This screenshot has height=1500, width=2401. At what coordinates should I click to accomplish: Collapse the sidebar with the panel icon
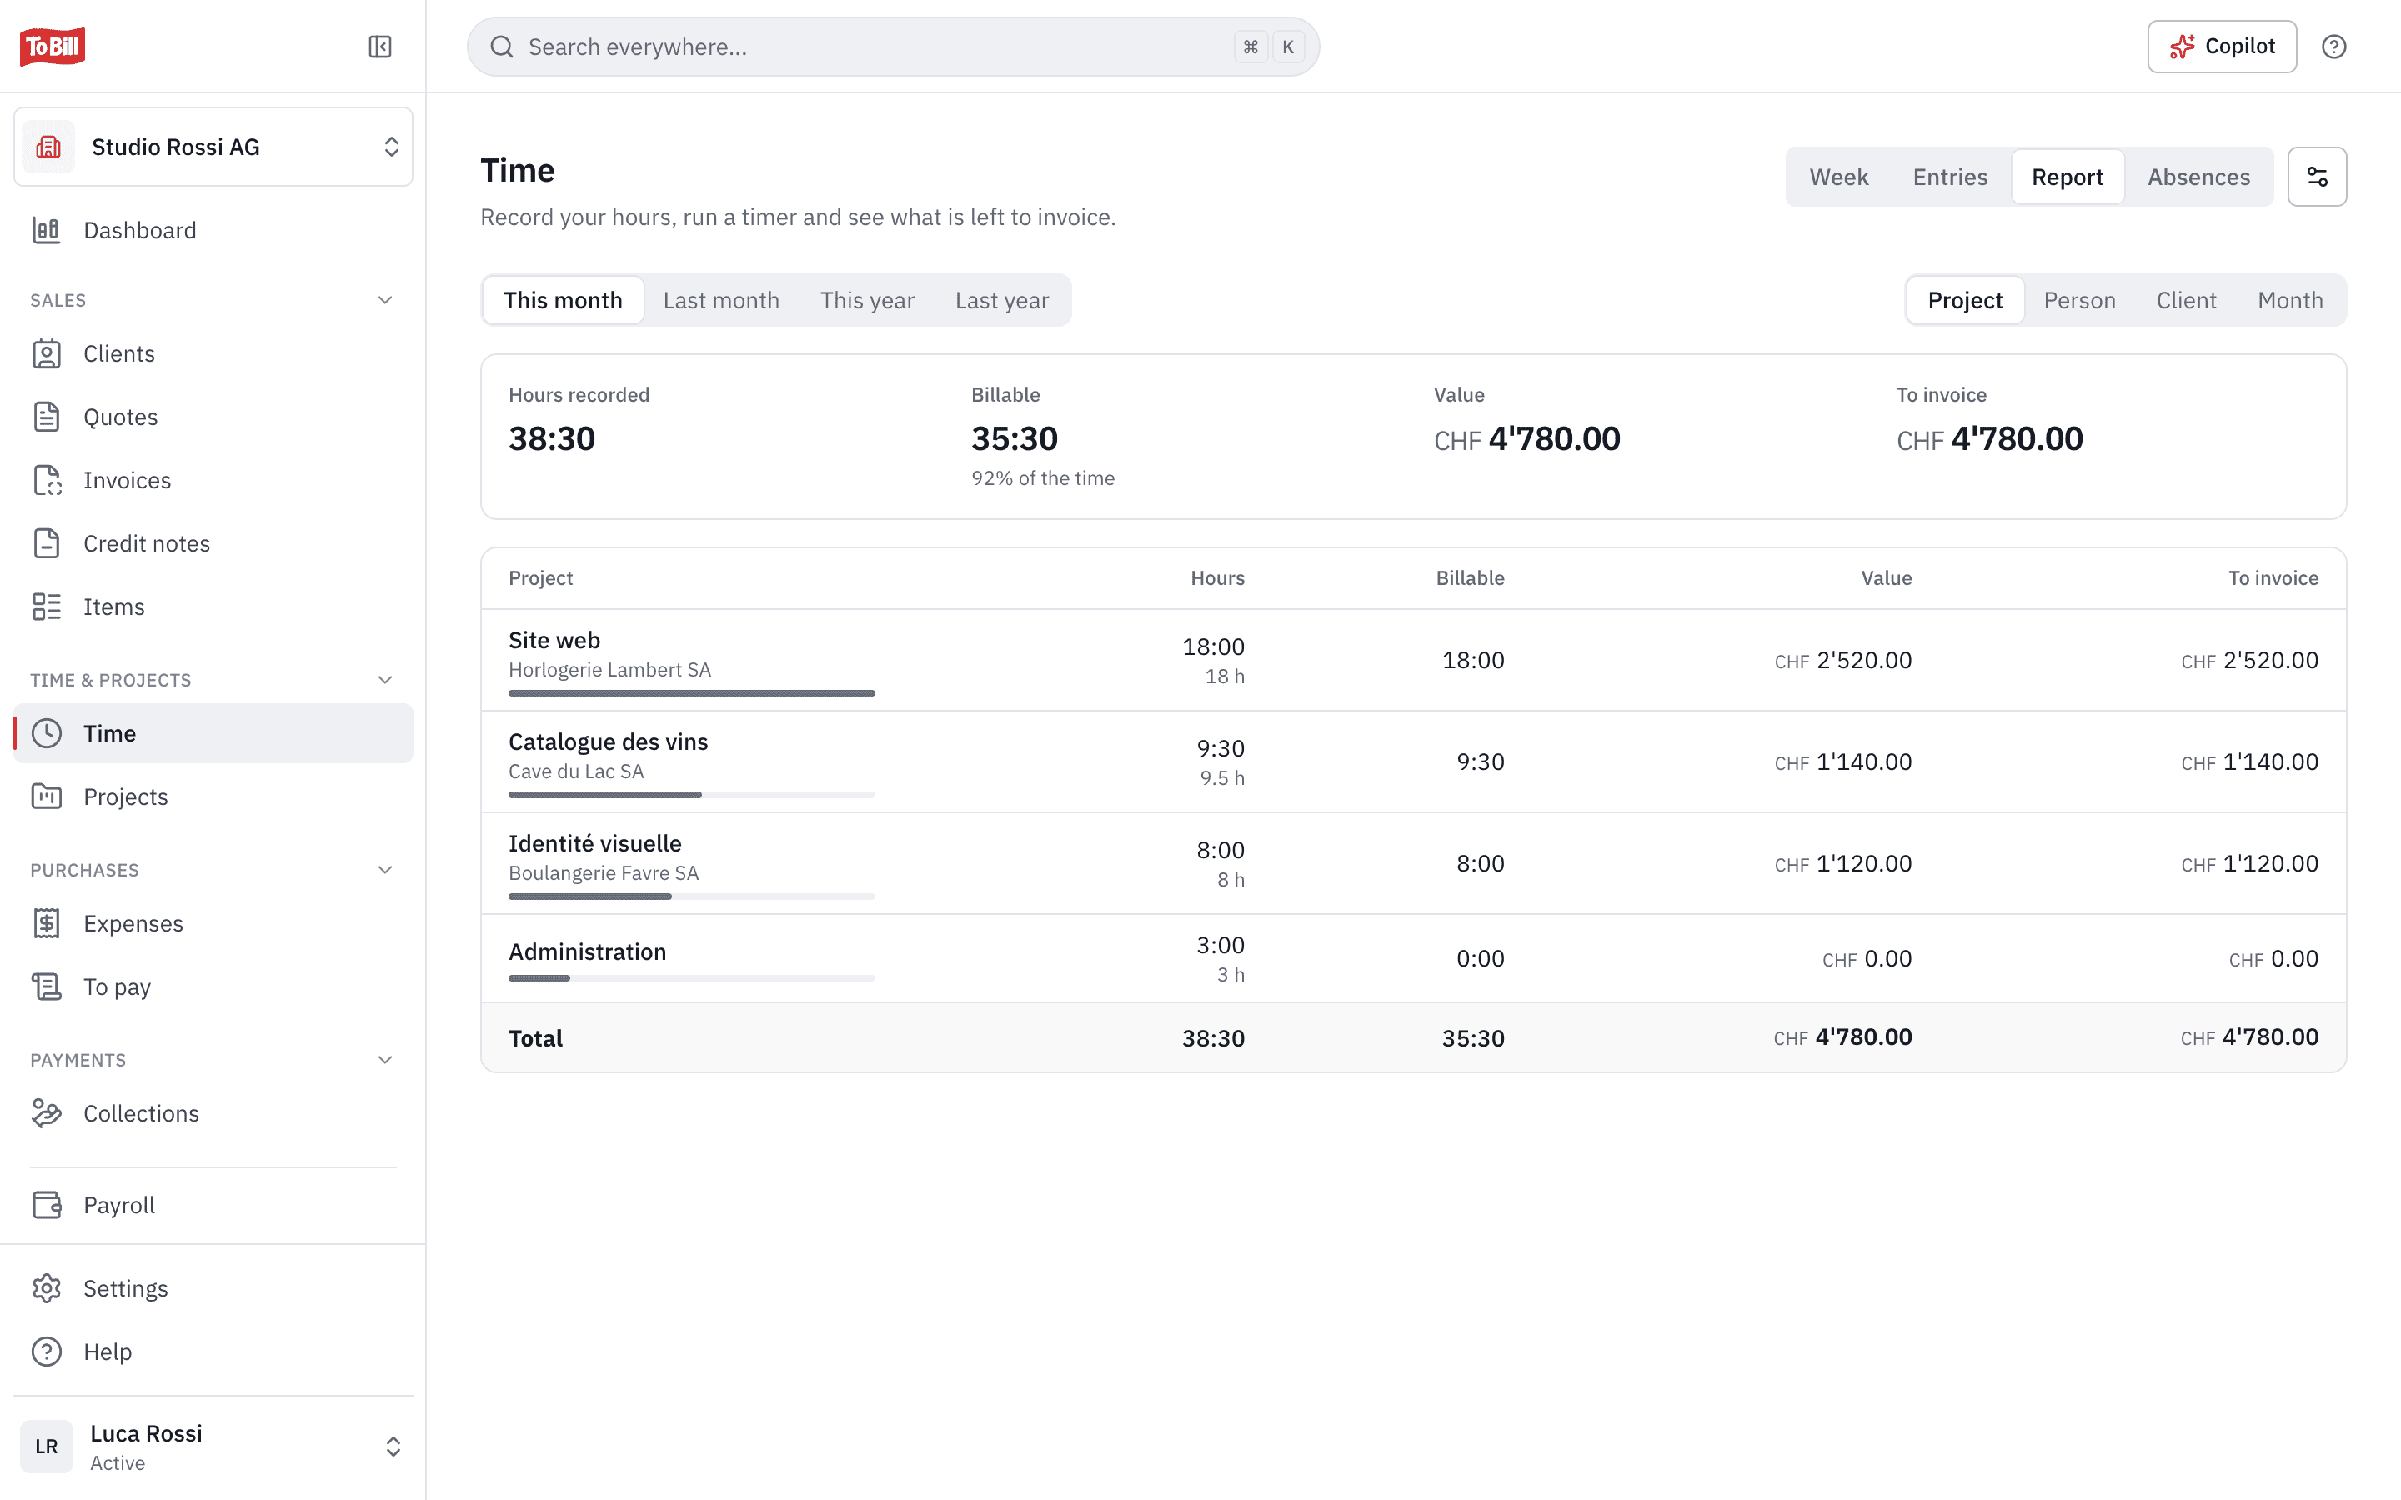(380, 47)
